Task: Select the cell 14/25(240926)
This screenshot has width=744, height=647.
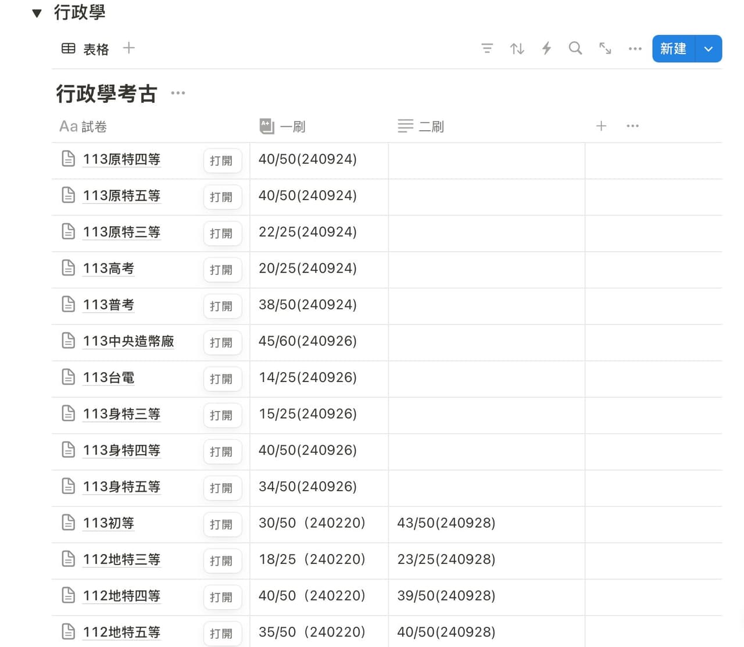Action: (319, 378)
